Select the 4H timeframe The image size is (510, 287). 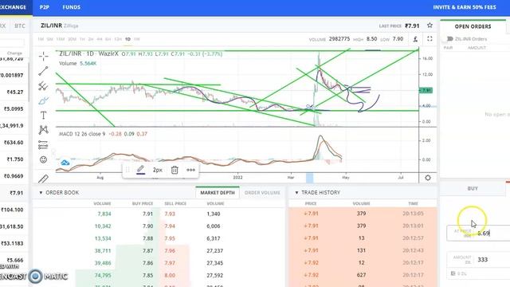pyautogui.click(x=99, y=39)
